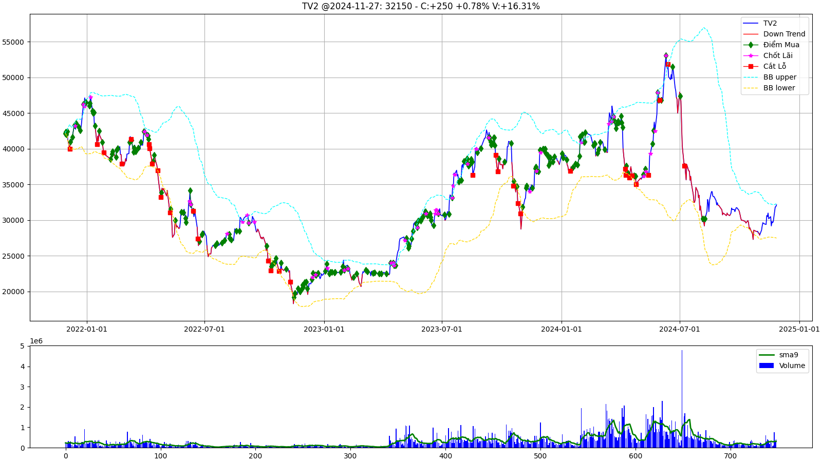Screen dimensions: 822x462
Task: Click the tallest volume spike bar
Action: pyautogui.click(x=682, y=399)
